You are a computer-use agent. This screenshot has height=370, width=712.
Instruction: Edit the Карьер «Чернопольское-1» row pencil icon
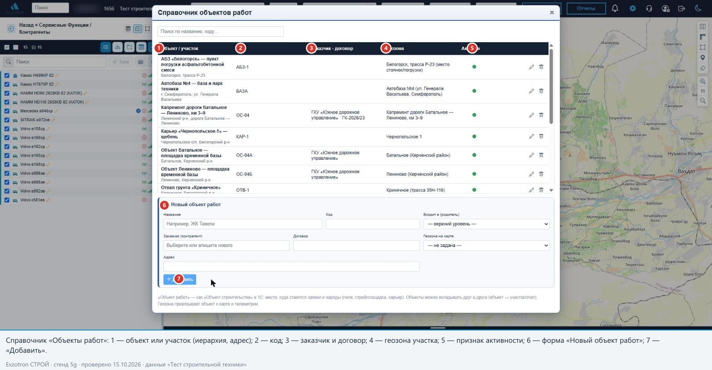[531, 137]
